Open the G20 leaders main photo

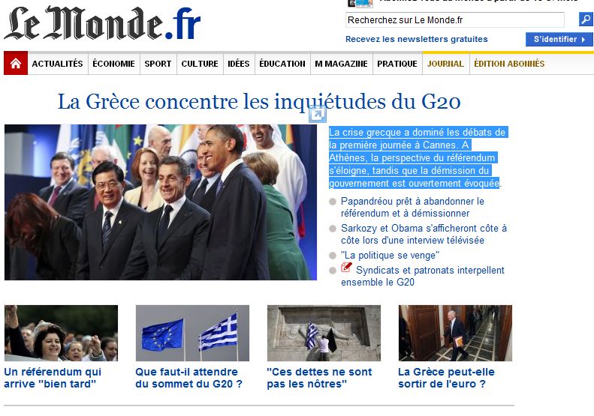pyautogui.click(x=161, y=202)
